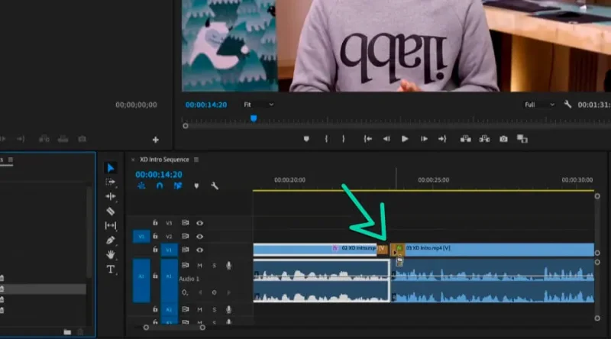
Task: Open XD Intro Sequence panel menu
Action: pos(196,160)
